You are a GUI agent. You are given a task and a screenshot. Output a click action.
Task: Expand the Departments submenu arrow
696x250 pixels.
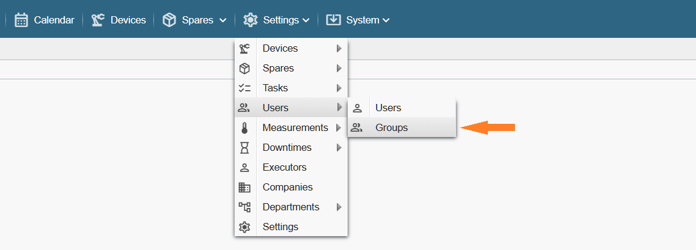(x=339, y=207)
